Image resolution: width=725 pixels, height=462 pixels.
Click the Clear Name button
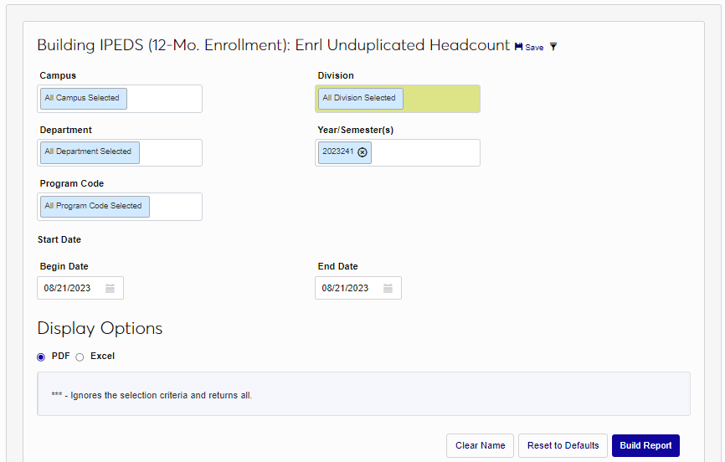pyautogui.click(x=480, y=445)
